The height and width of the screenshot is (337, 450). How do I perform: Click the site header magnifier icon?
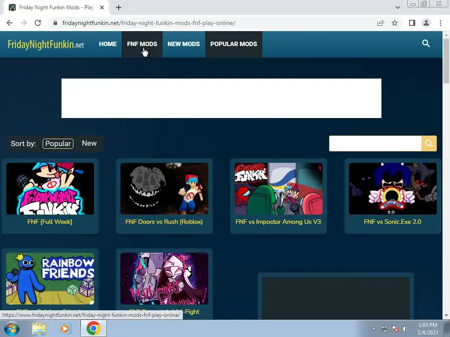click(426, 43)
